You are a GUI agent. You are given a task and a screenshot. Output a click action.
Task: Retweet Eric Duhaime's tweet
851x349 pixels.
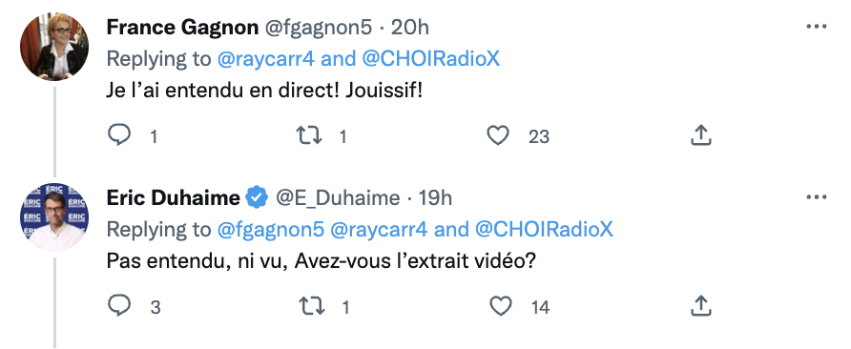pos(312,307)
